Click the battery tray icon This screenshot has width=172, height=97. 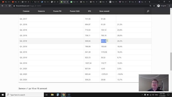(x=148, y=95)
